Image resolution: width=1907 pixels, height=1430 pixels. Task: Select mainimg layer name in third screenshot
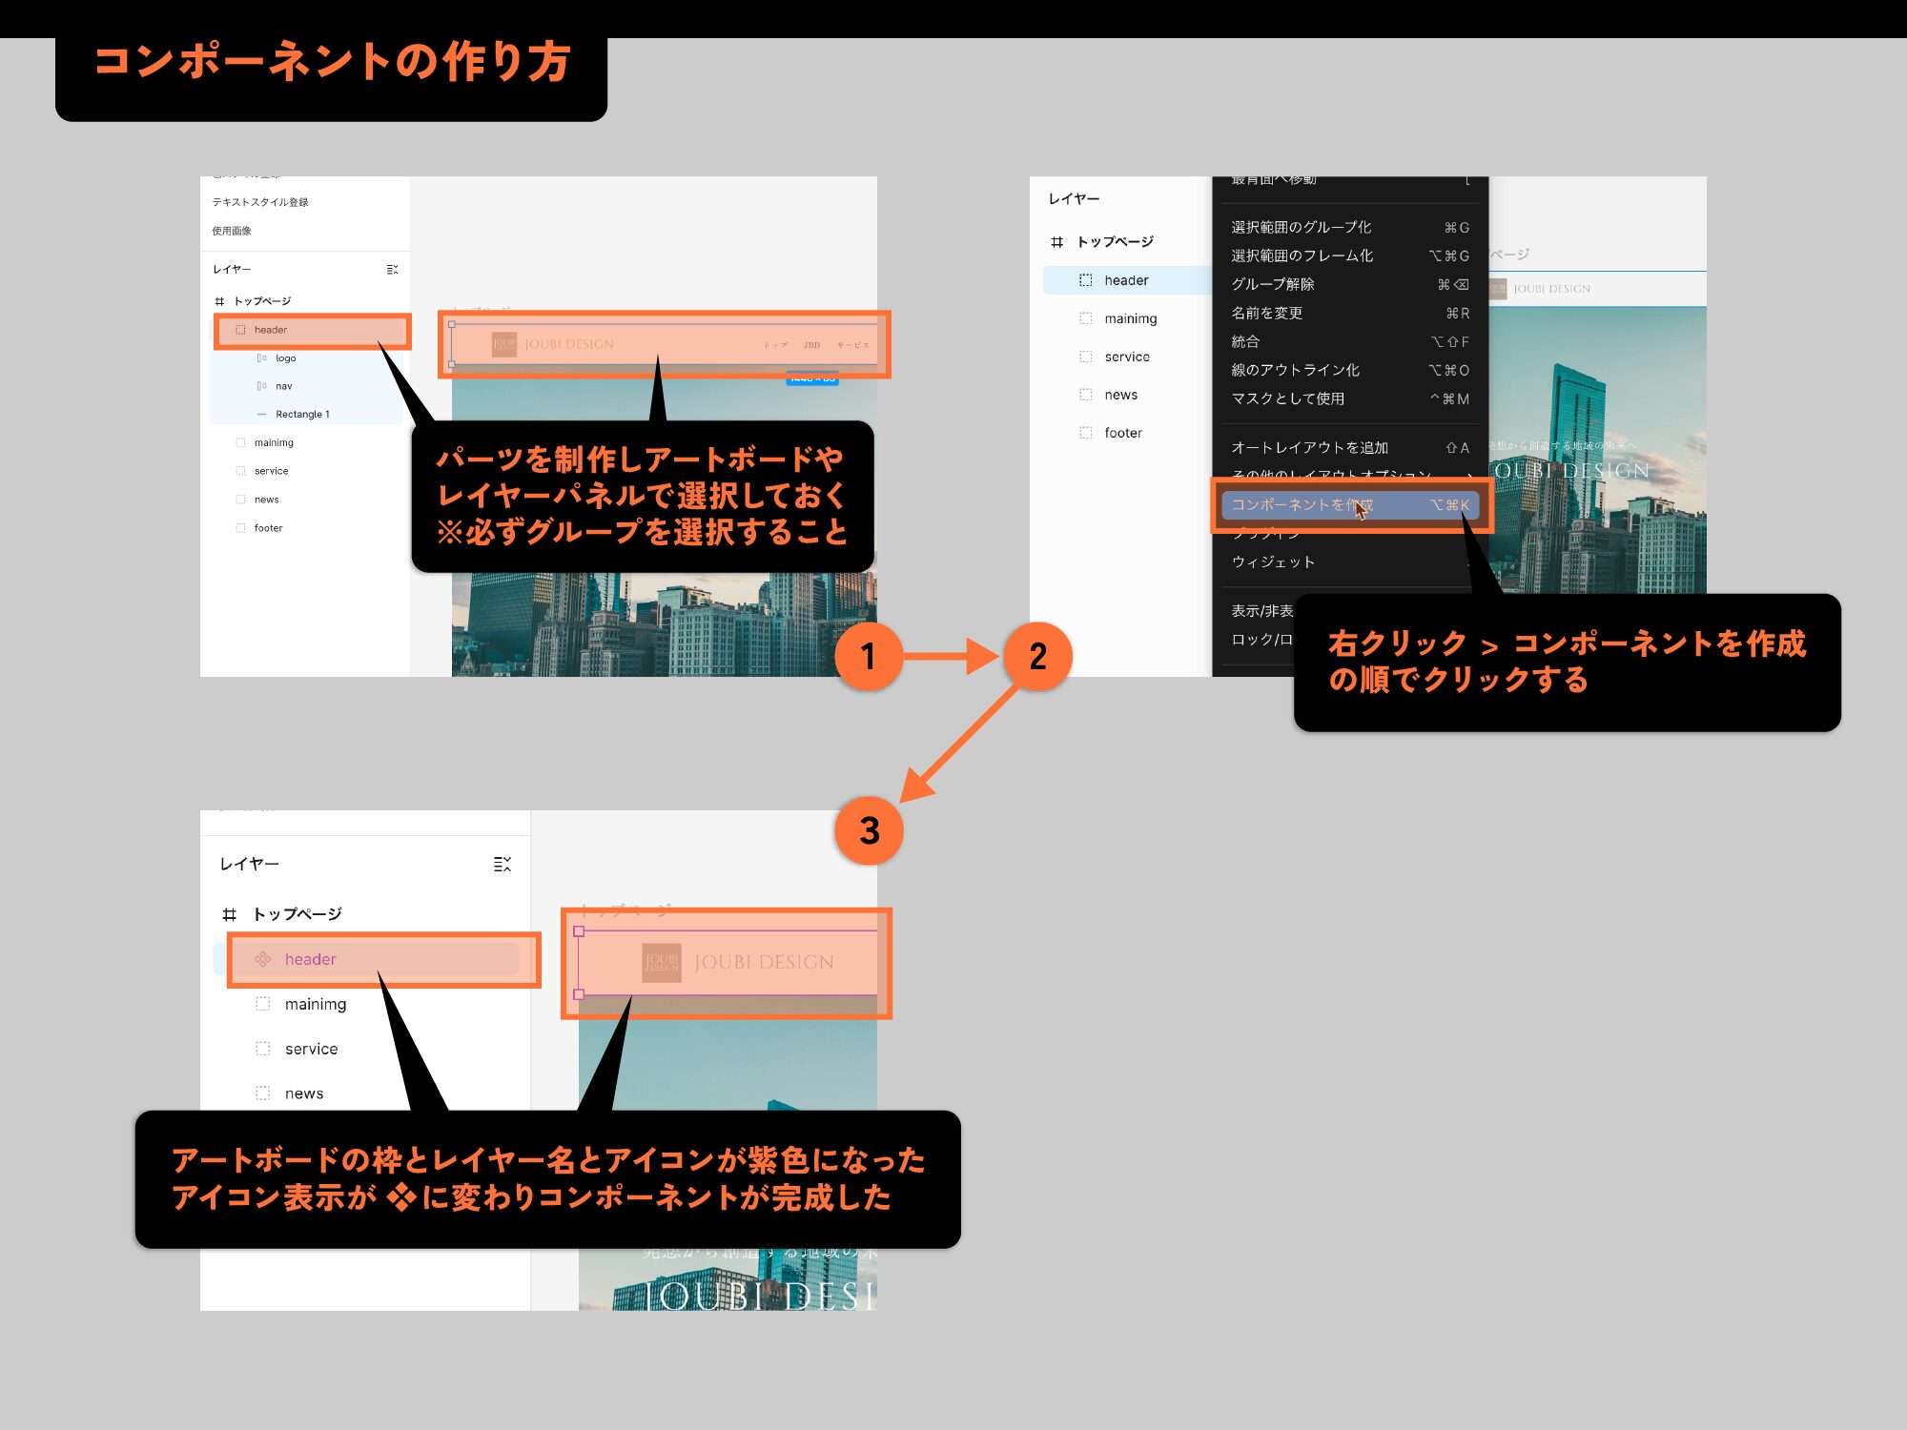[316, 1004]
